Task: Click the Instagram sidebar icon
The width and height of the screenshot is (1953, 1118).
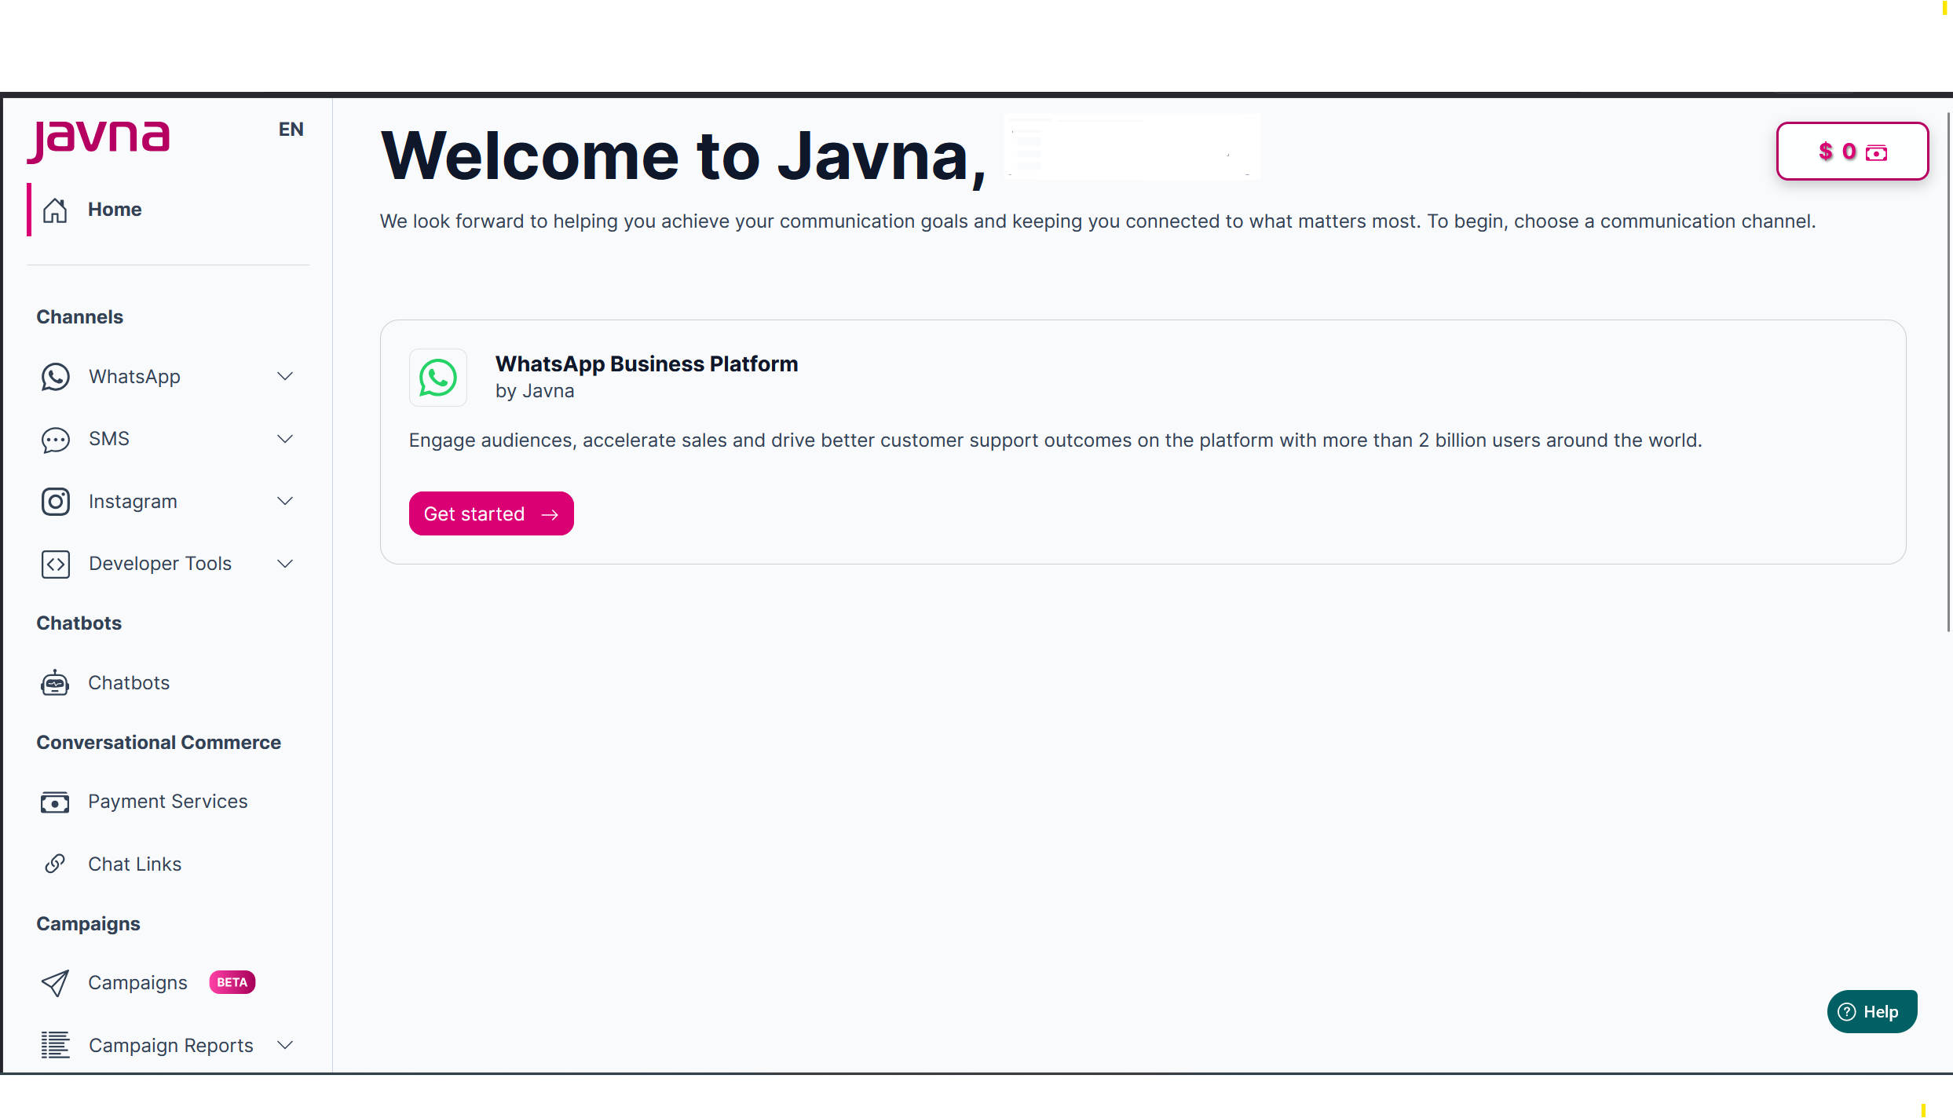Action: point(55,502)
